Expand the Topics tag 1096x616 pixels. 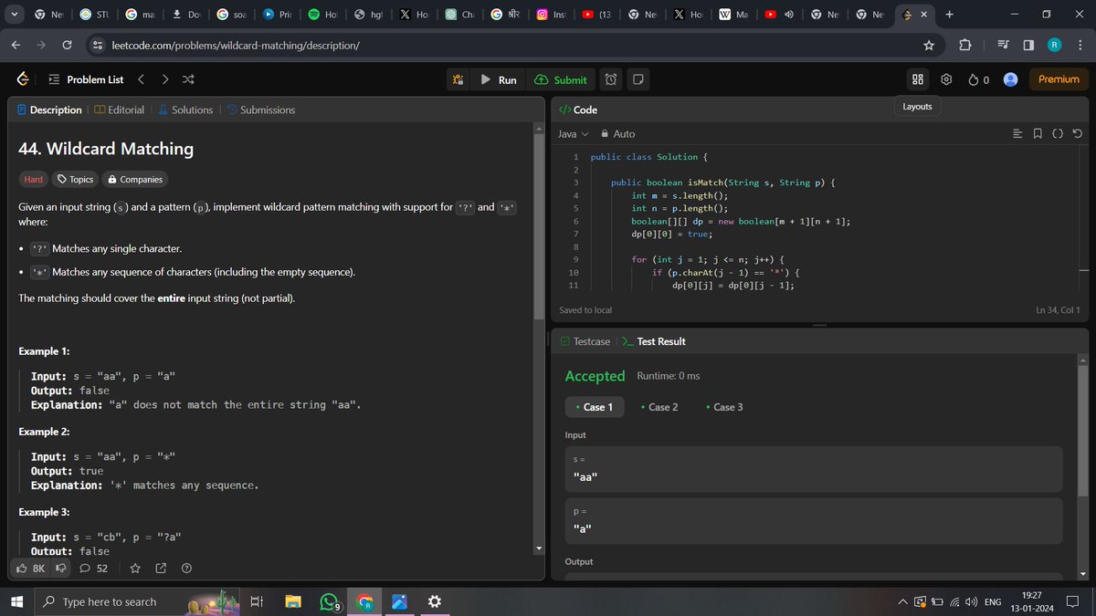coord(75,180)
